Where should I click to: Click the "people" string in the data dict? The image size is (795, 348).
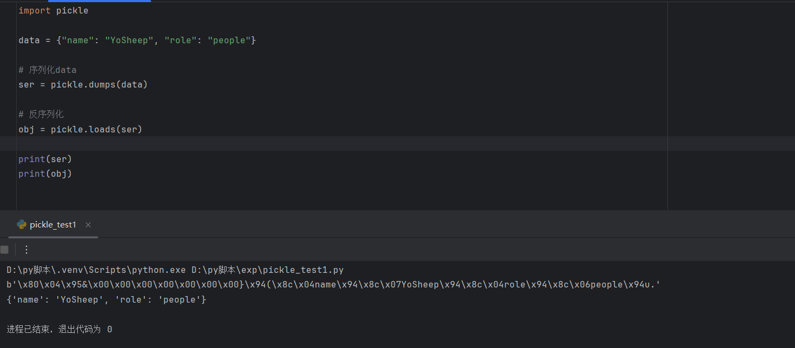[229, 41]
